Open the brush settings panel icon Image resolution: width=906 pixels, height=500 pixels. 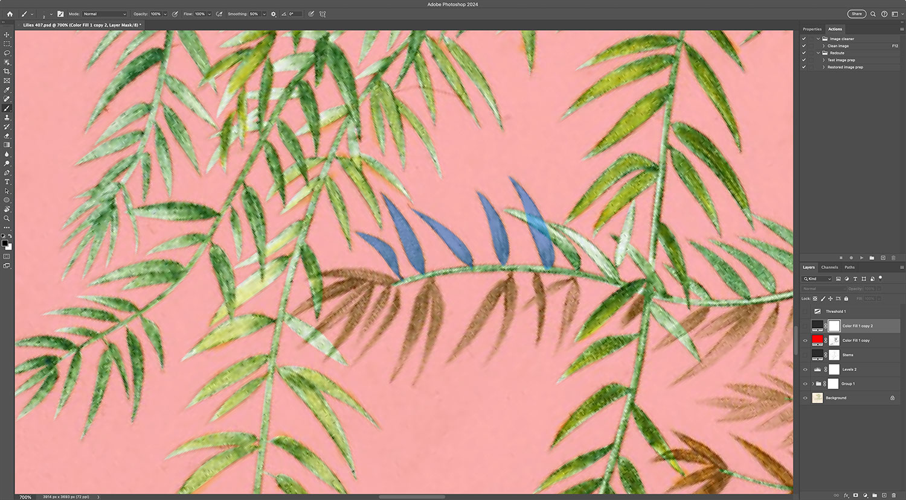60,14
